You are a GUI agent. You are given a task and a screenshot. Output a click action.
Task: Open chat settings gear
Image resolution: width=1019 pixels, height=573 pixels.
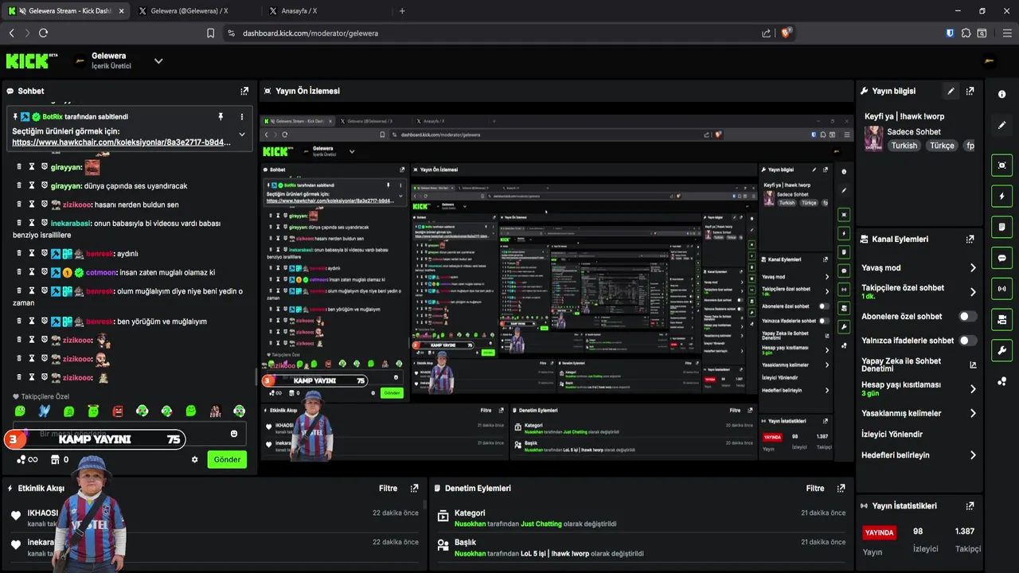[194, 459]
